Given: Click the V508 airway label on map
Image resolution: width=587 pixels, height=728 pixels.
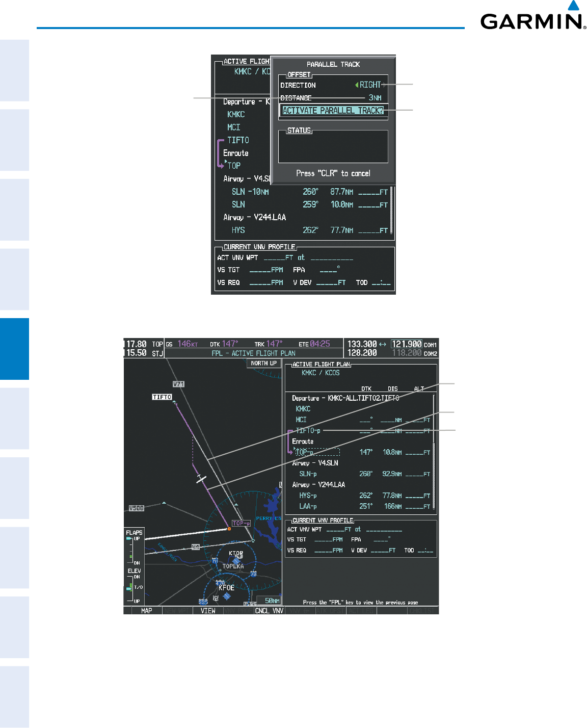Looking at the screenshot, I should 136,508.
